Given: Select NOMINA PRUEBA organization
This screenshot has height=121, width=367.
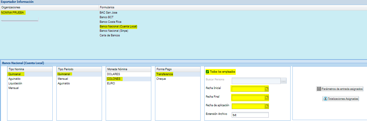Looking at the screenshot, I should (13, 13).
